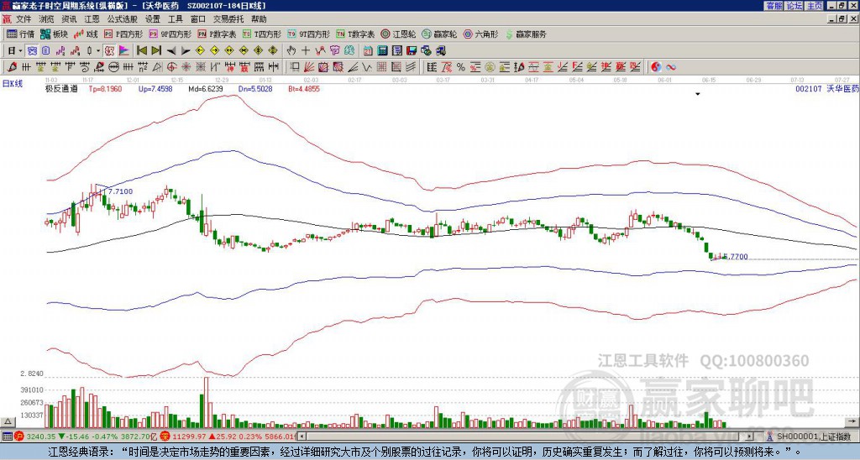The height and width of the screenshot is (460, 860).
Task: Click the horizontal scrollbar right arrow
Action: click(x=749, y=436)
